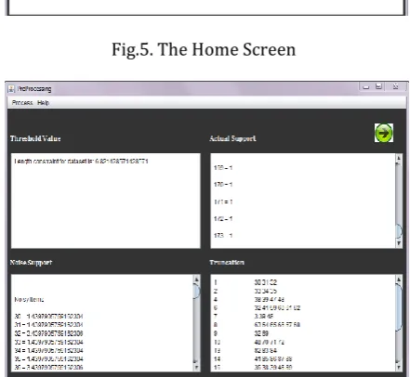This screenshot has height=377, width=410.
Task: Select transaction row 14 in Transaction panel
Action: pos(253,358)
